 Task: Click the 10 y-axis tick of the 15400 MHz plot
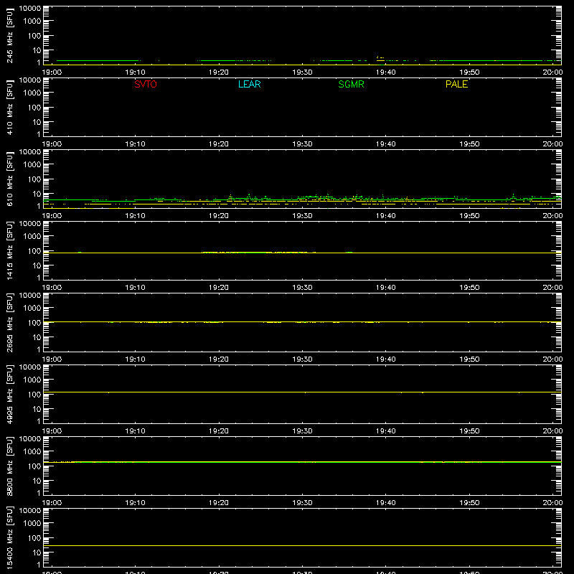[37, 552]
